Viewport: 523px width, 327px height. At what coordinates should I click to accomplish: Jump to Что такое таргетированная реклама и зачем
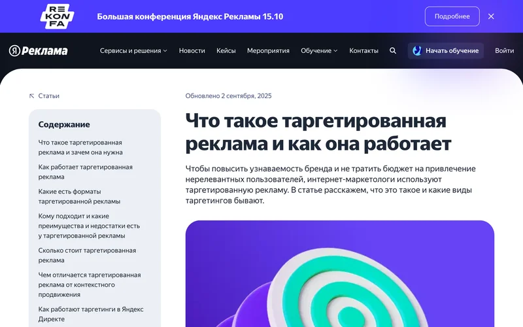pyautogui.click(x=80, y=147)
